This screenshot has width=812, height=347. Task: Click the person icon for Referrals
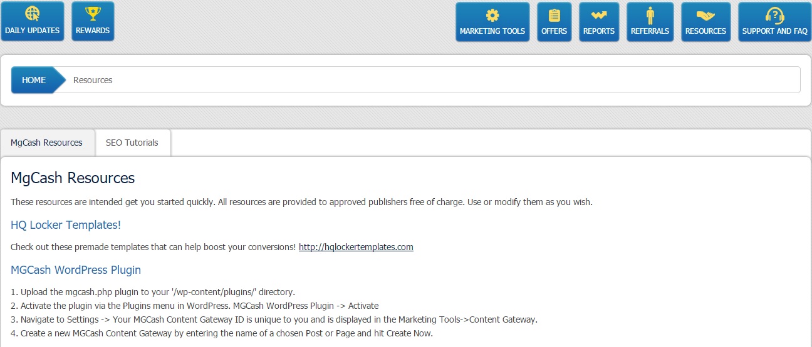click(650, 15)
